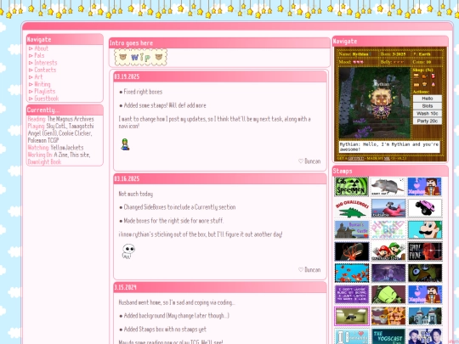
Task: Open the goldfish stamp
Action: coord(352,273)
